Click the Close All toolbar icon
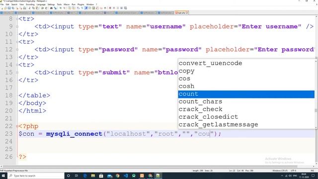Viewport: 318px width, 179px height. pyautogui.click(x=21, y=8)
